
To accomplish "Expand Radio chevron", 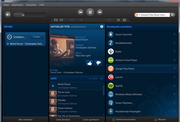I will coord(174,51).
